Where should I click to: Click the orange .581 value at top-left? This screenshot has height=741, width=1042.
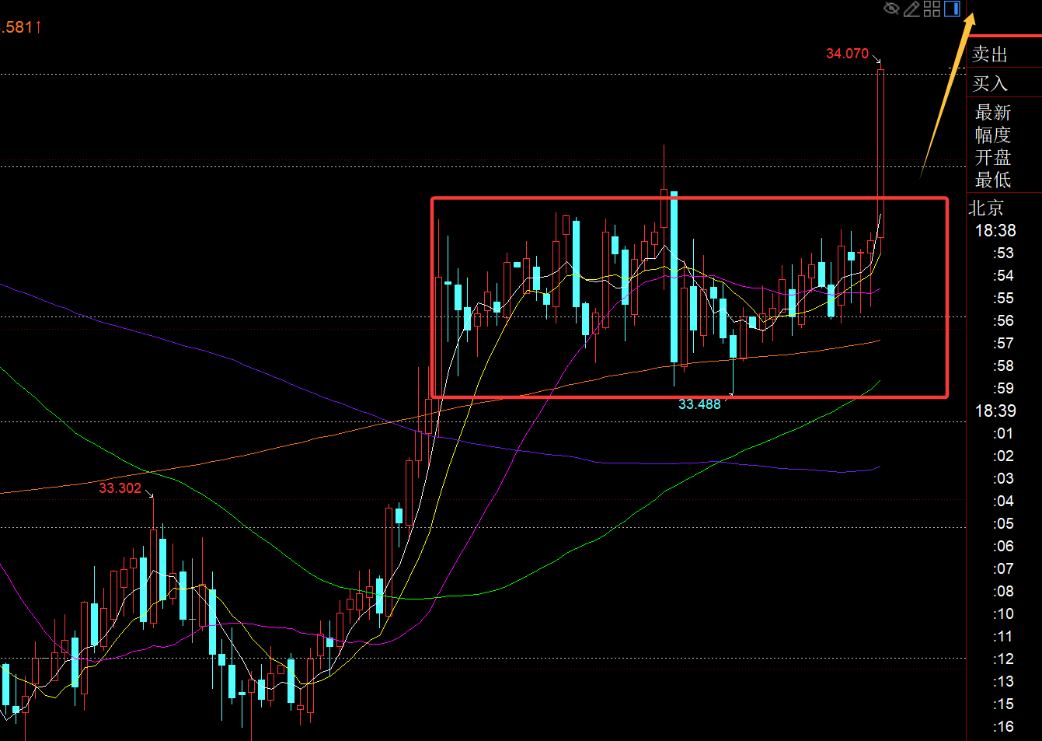(x=21, y=27)
